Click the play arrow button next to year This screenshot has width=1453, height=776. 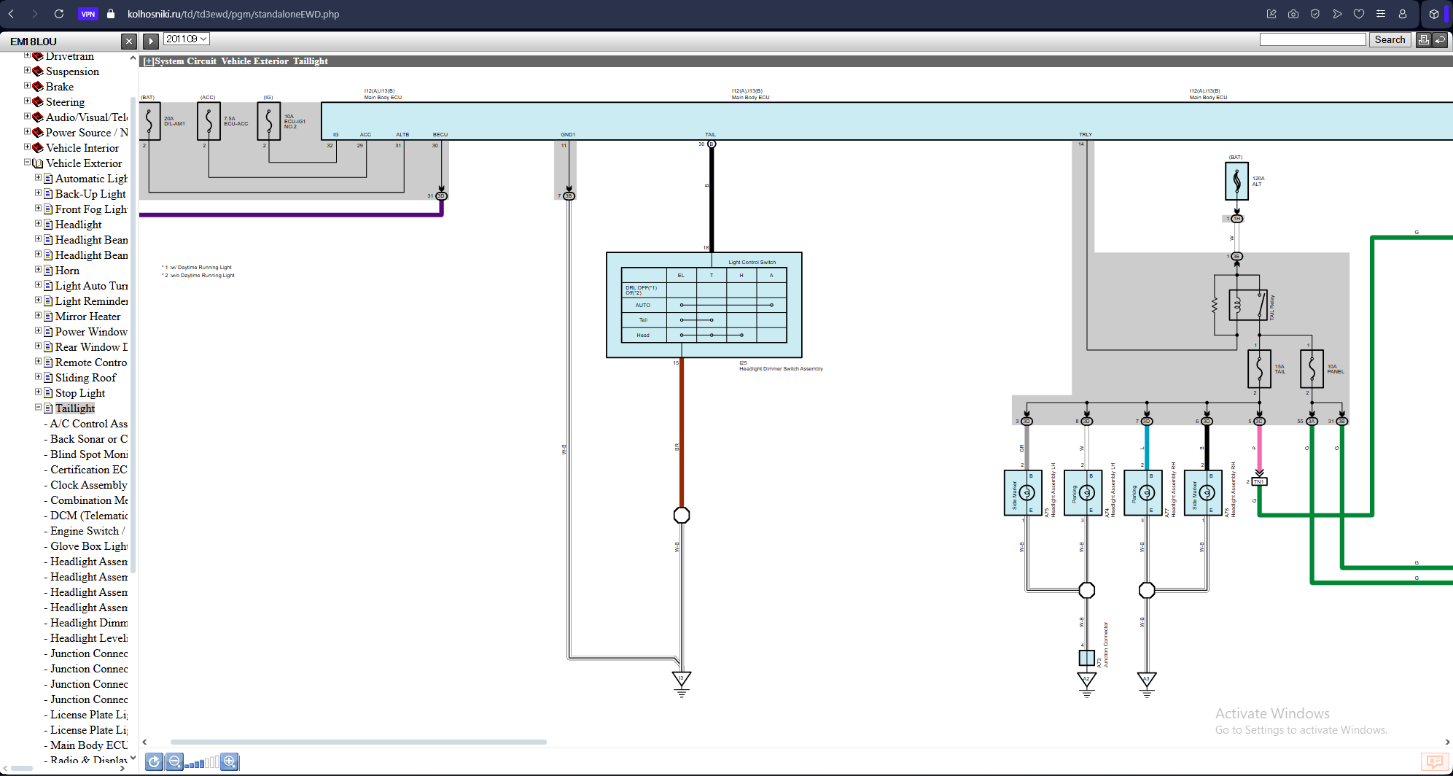[151, 42]
